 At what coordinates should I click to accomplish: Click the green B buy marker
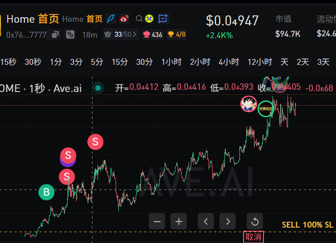click(46, 192)
